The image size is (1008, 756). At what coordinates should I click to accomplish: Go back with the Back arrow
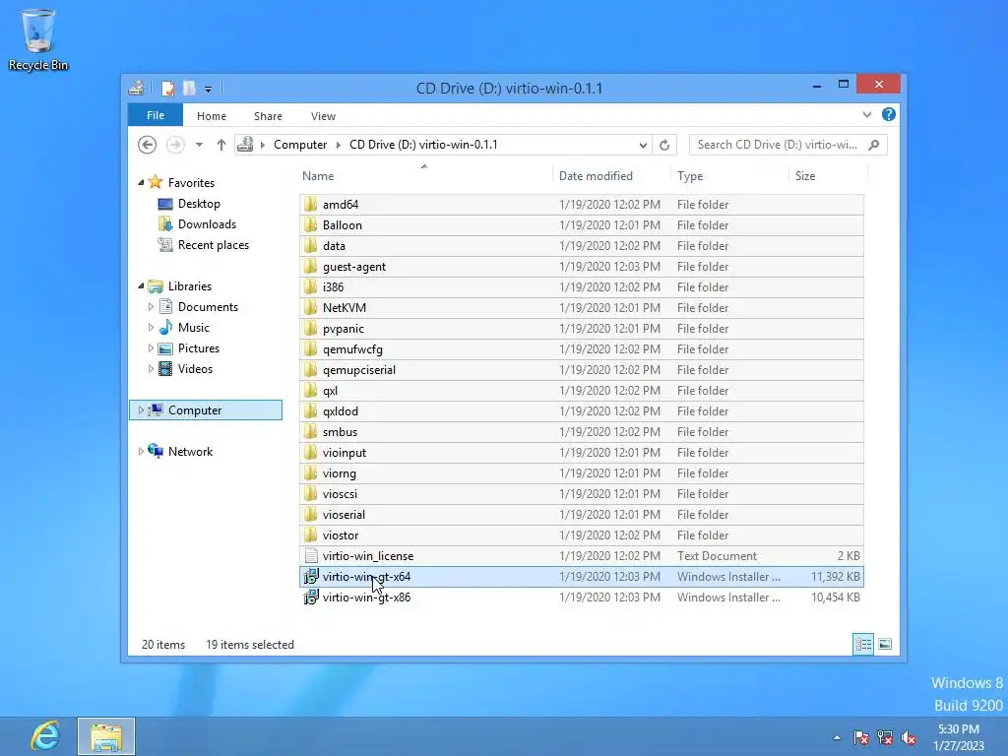pyautogui.click(x=148, y=145)
